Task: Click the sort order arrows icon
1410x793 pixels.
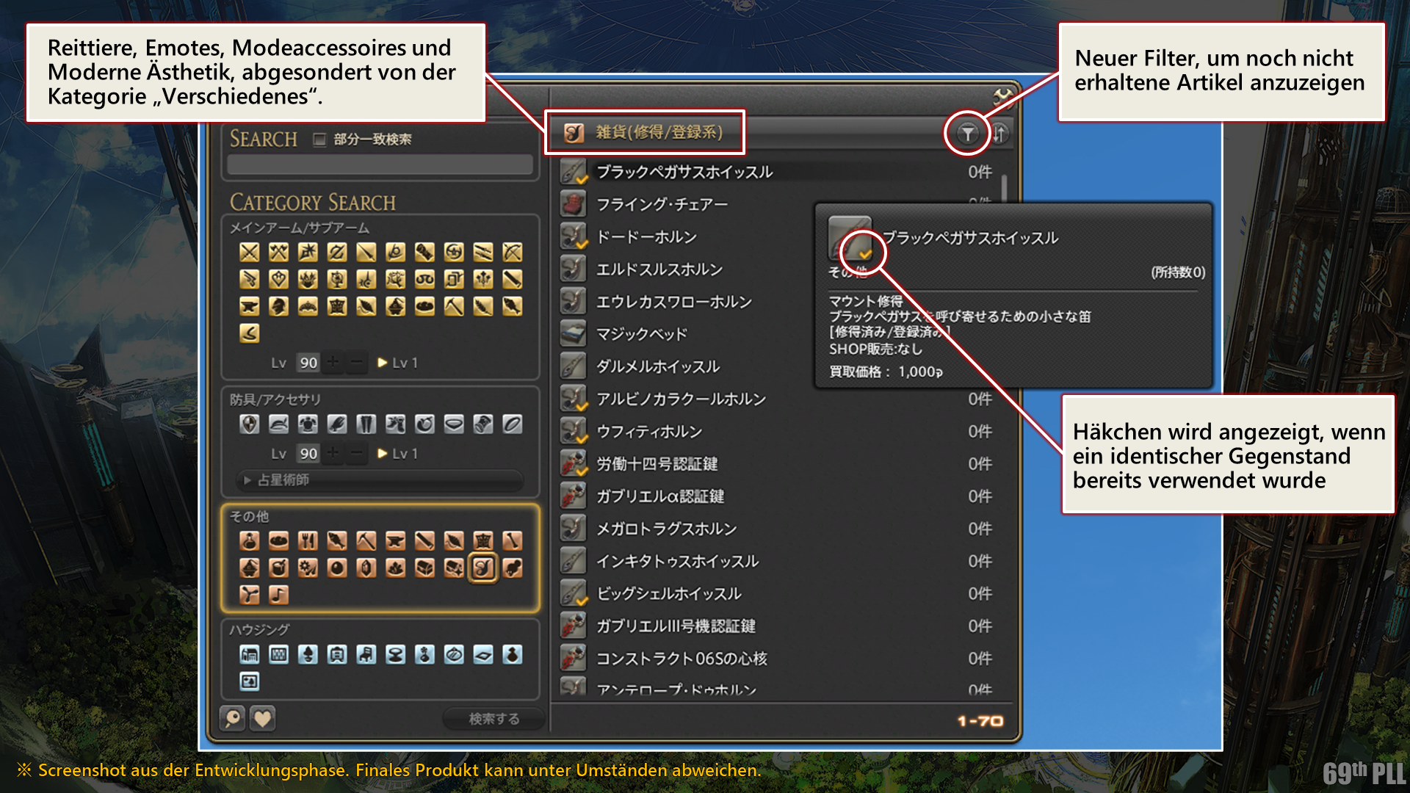Action: tap(999, 134)
